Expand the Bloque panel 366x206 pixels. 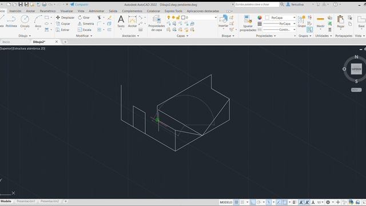click(x=228, y=35)
